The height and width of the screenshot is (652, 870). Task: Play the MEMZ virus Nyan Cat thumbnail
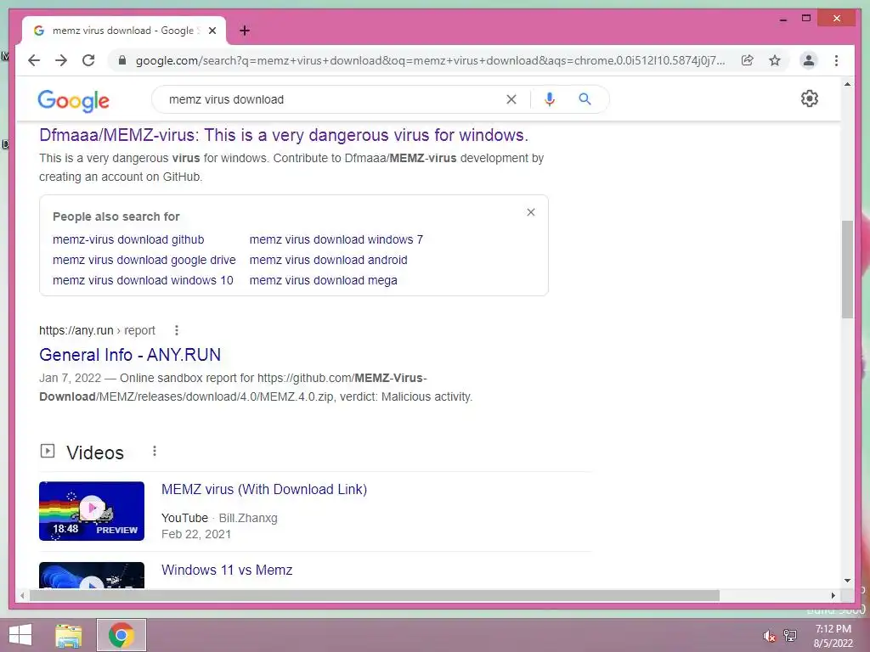point(92,511)
